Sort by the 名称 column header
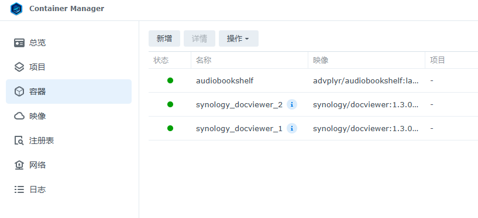This screenshot has height=218, width=478. (249, 60)
